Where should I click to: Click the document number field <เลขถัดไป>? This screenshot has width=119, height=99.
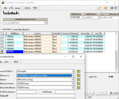coord(91,17)
